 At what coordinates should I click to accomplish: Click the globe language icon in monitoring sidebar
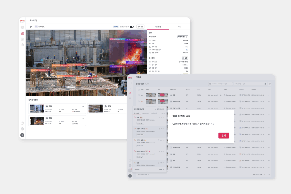pyautogui.click(x=22, y=129)
